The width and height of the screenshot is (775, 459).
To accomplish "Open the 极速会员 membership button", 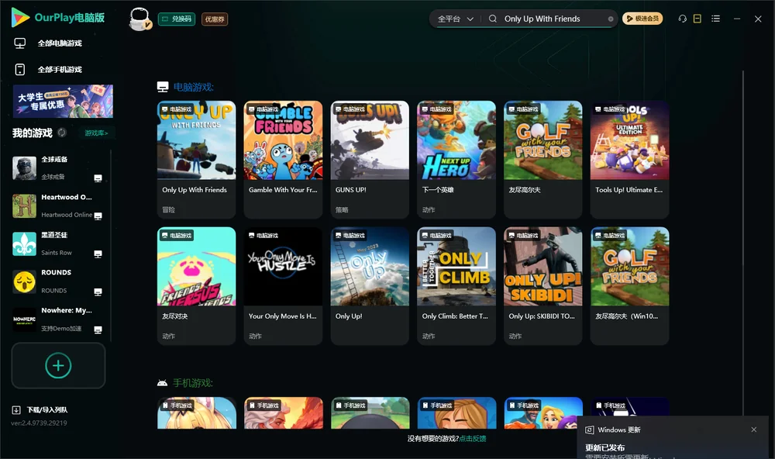I will click(642, 19).
